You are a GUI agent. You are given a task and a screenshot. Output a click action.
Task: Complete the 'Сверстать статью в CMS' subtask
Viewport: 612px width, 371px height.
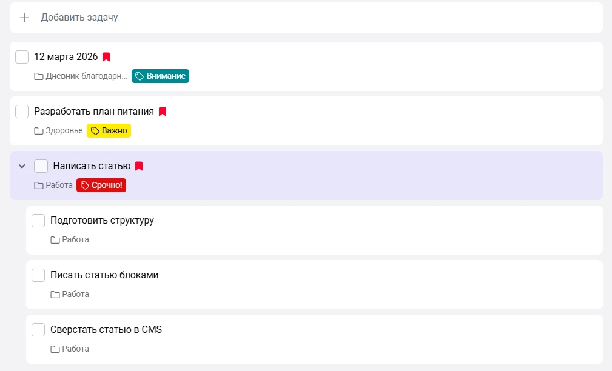[38, 330]
